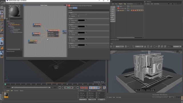The image size is (183, 103).
Task: Toggle position keying icon in timeline bar
Action: tap(90, 88)
